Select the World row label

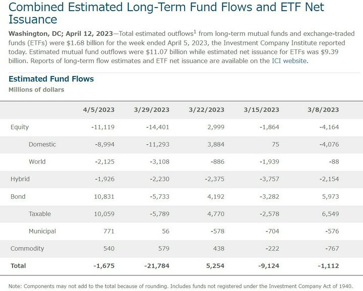(37, 162)
